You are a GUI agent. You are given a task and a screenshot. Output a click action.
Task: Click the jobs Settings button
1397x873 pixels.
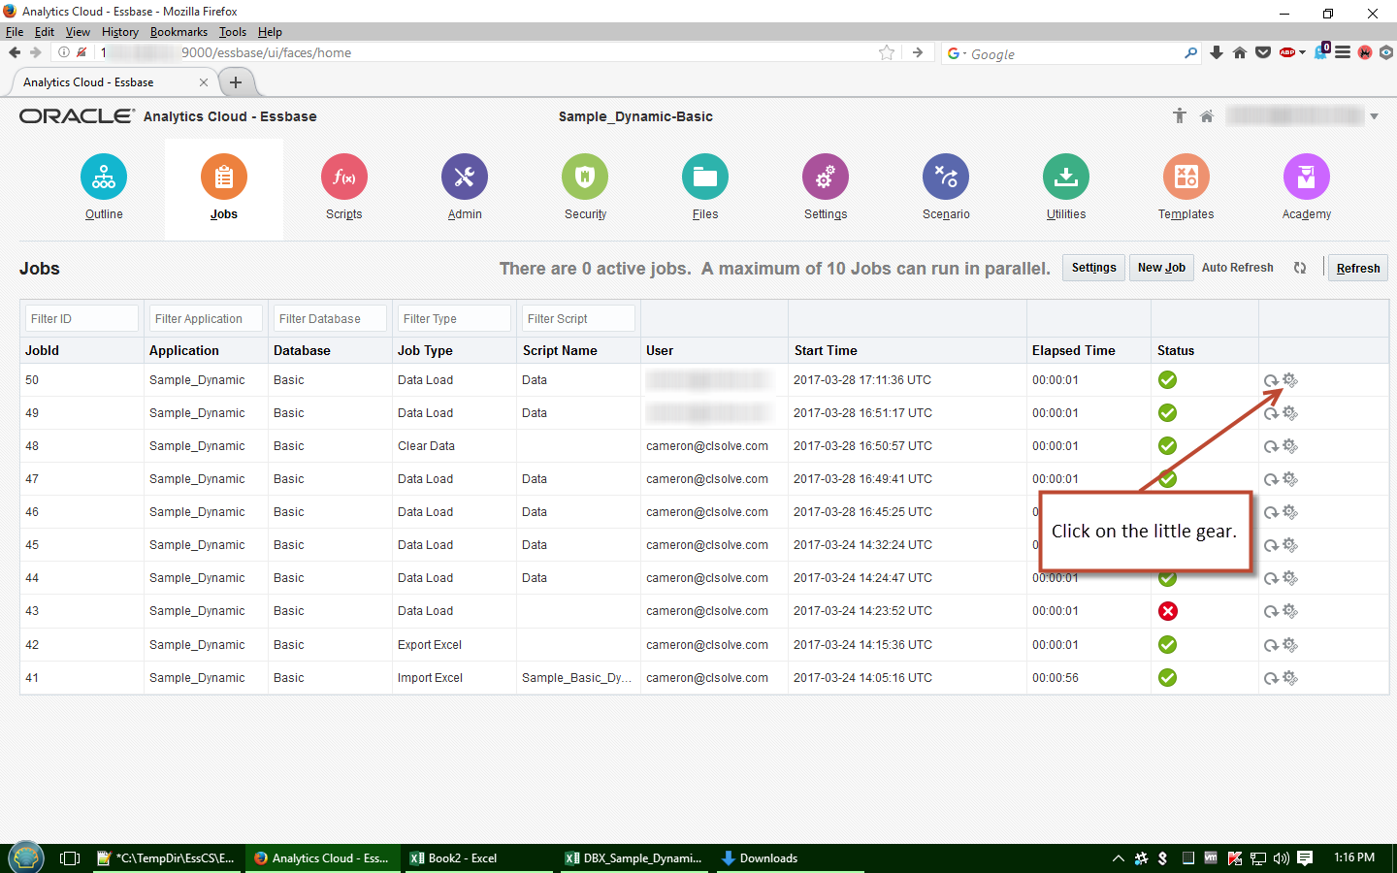pyautogui.click(x=1094, y=268)
